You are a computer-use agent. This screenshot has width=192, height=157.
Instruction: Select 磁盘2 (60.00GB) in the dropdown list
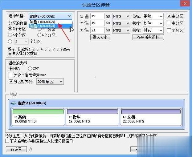(x=51, y=26)
